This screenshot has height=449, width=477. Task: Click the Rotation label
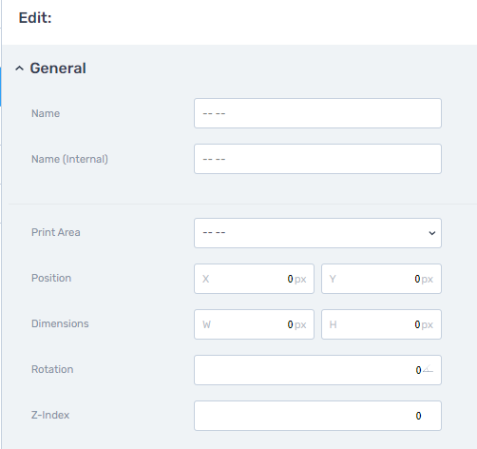(52, 369)
